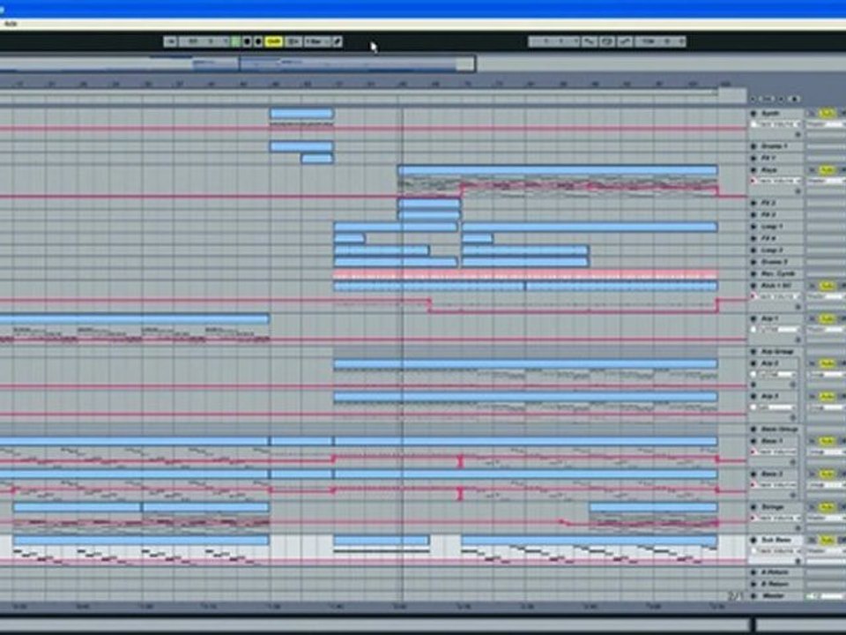Screen dimensions: 846x635
Task: Click the Record button in transport
Action: tap(258, 41)
